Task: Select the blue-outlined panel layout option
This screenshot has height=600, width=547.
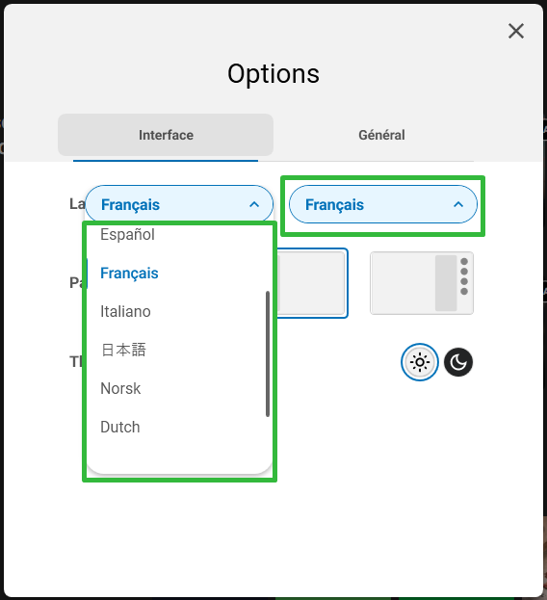Action: (x=312, y=283)
